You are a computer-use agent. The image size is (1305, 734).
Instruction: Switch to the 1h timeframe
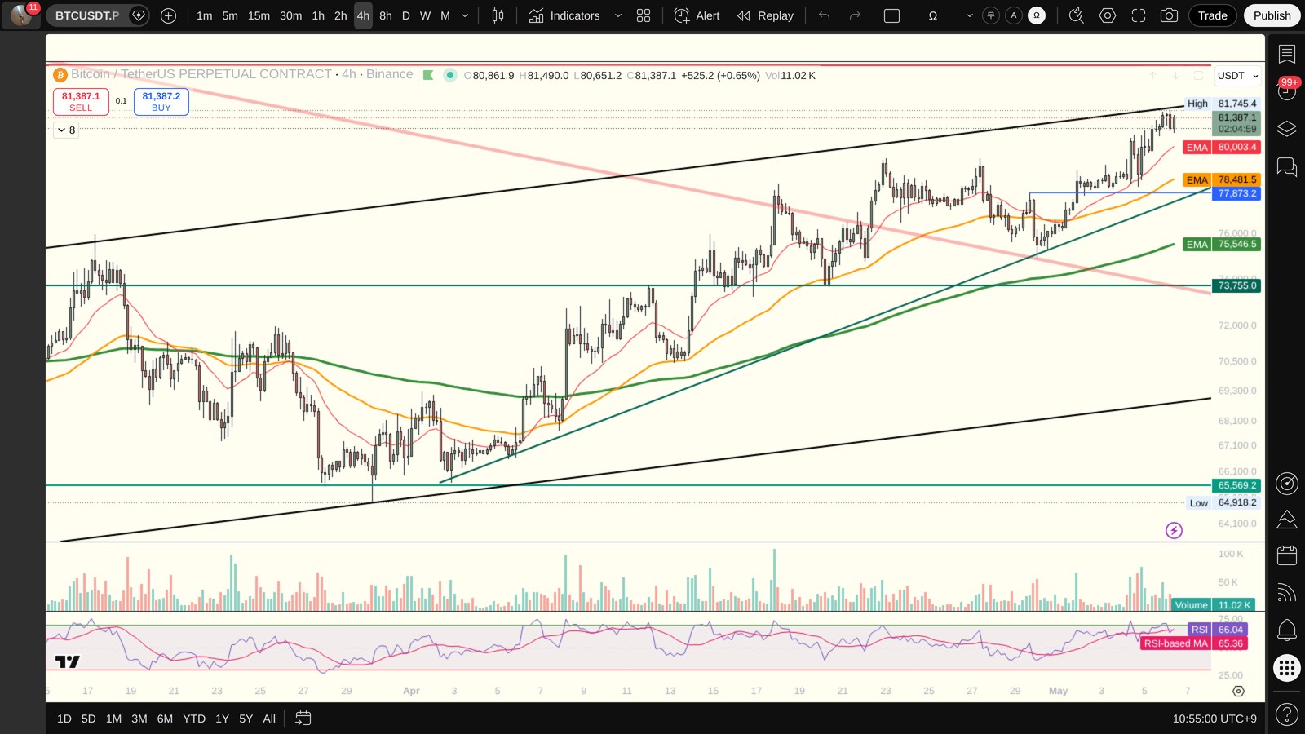(318, 15)
